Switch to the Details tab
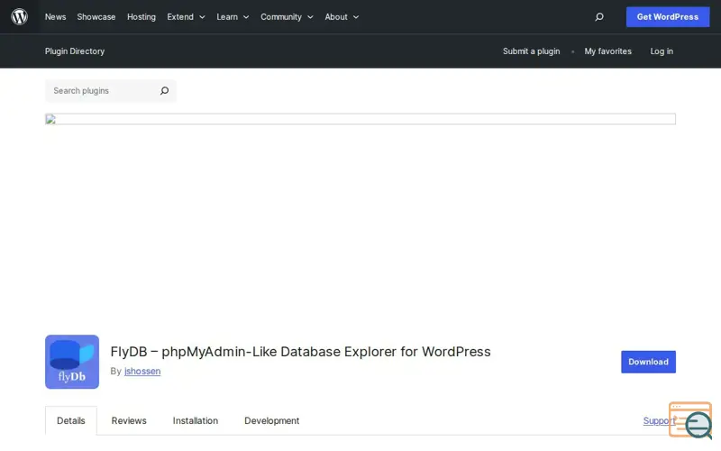Viewport: 721px width, 451px height. (71, 420)
